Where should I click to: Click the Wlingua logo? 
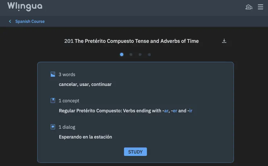coord(25,7)
